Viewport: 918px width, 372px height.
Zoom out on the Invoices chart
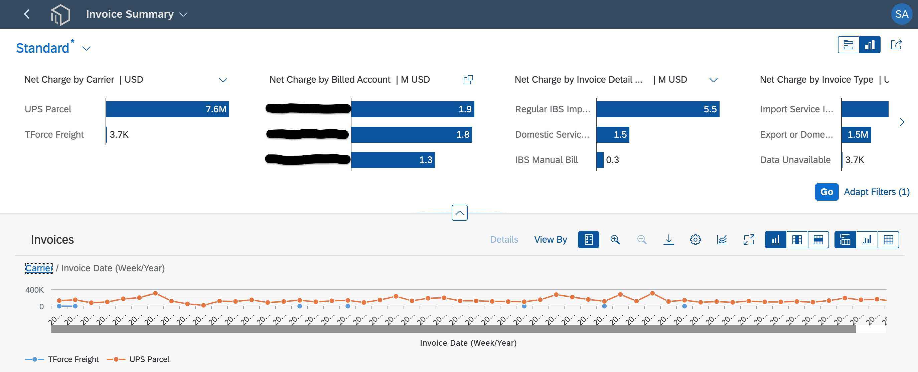point(642,240)
